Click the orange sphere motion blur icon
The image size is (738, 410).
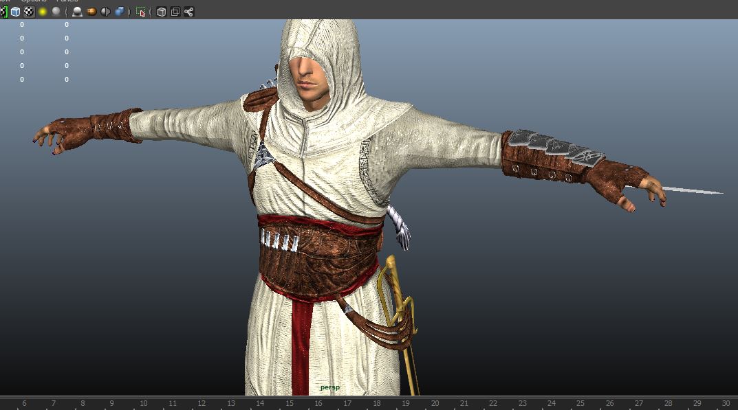[91, 12]
